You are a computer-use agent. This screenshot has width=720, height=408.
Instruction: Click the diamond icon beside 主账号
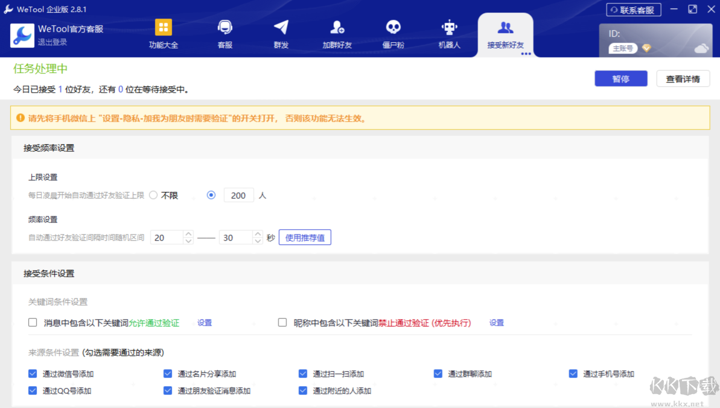point(646,48)
